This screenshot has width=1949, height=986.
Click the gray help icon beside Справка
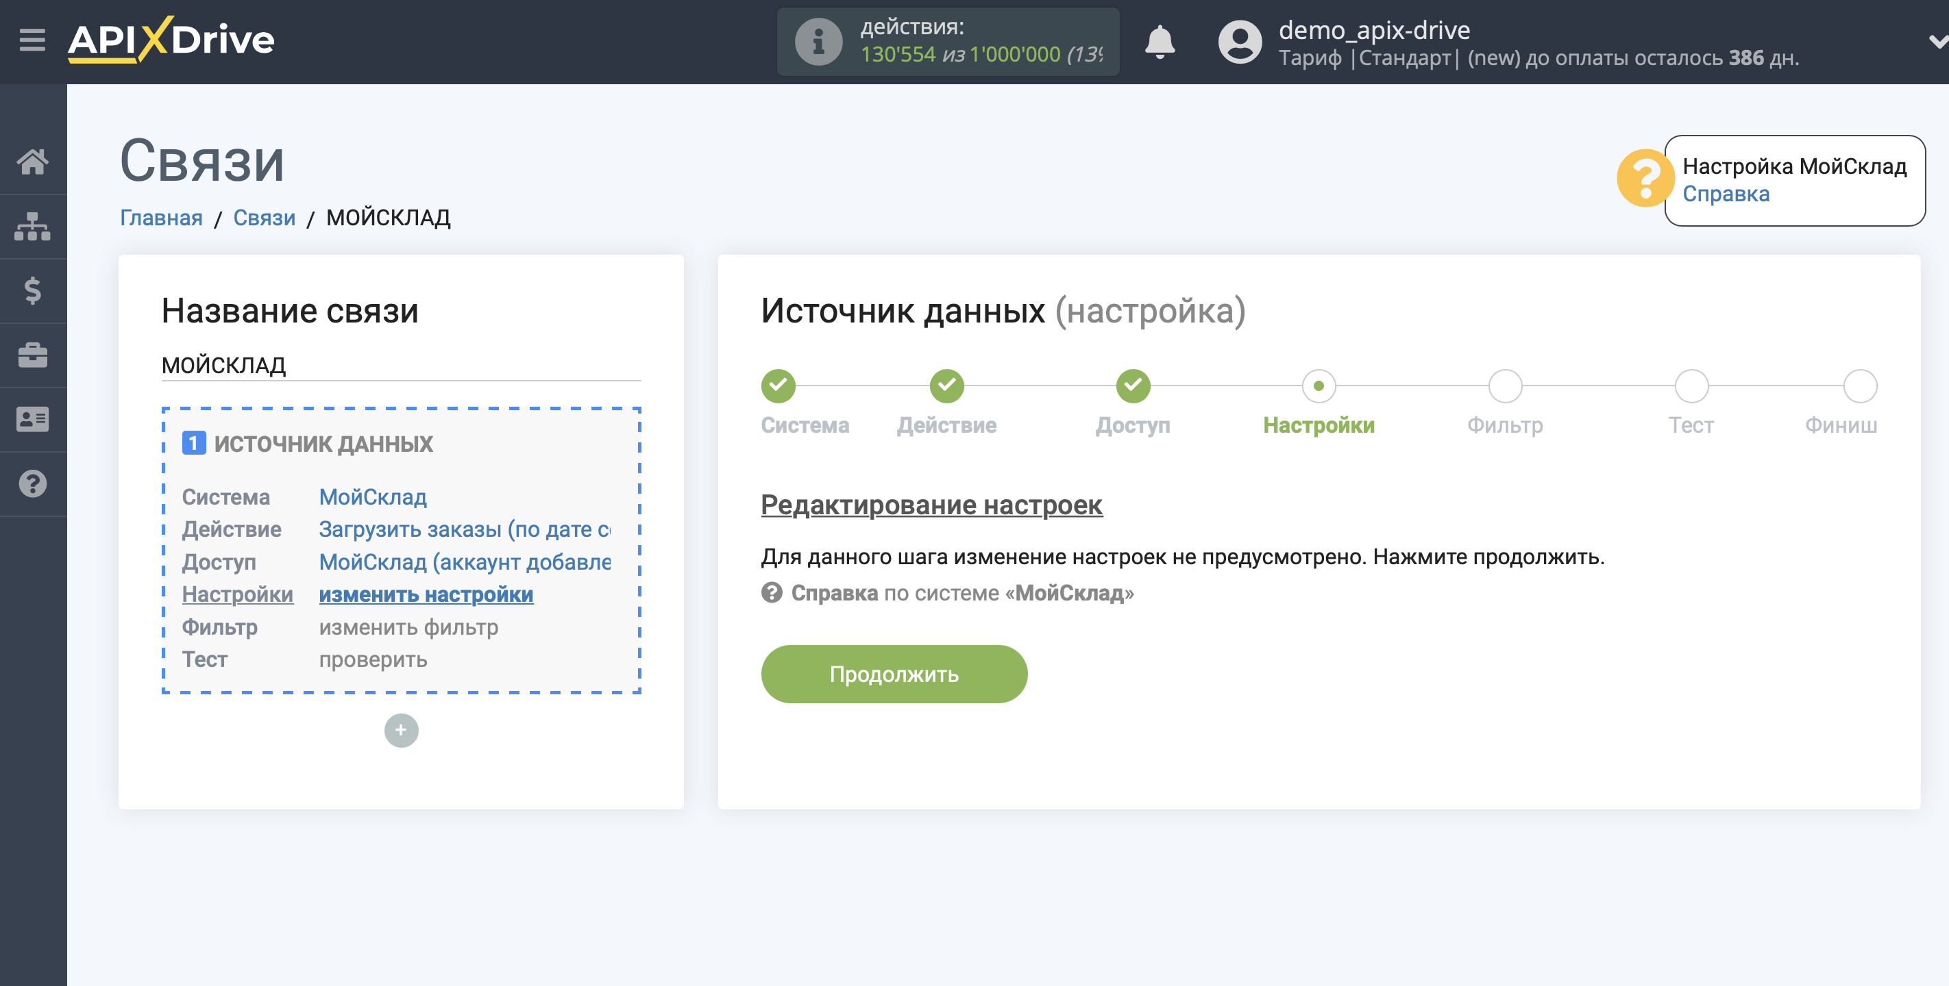pos(771,593)
